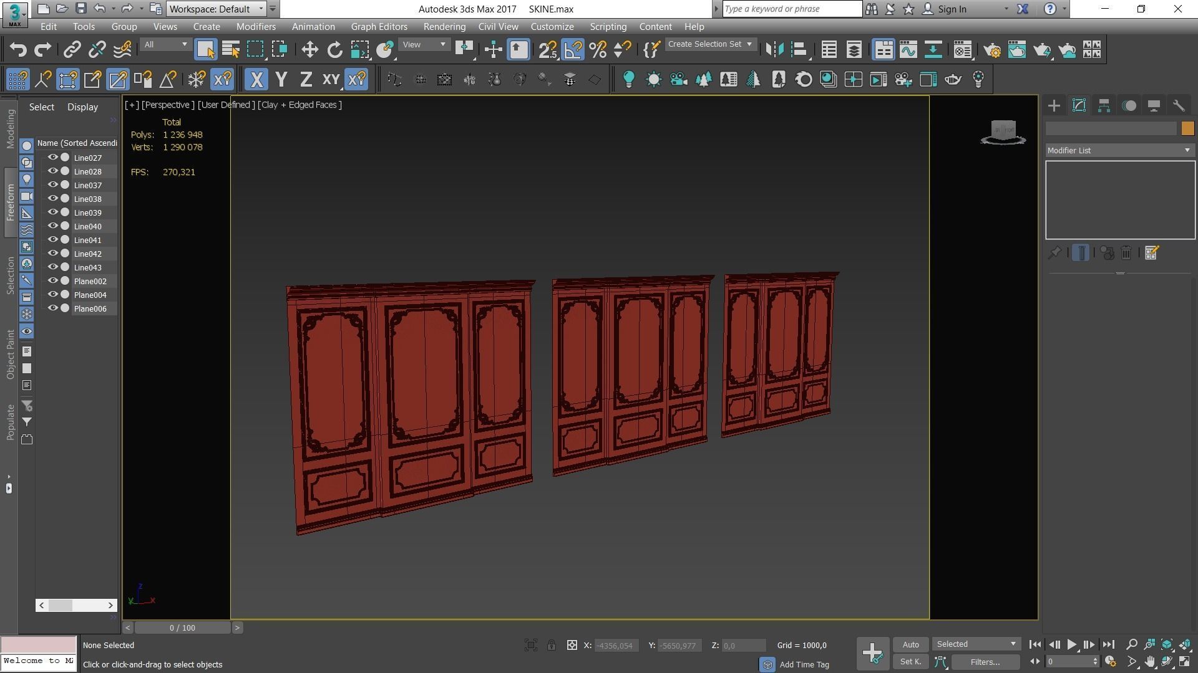This screenshot has height=673, width=1198.
Task: Click the X coordinate field
Action: pos(615,646)
